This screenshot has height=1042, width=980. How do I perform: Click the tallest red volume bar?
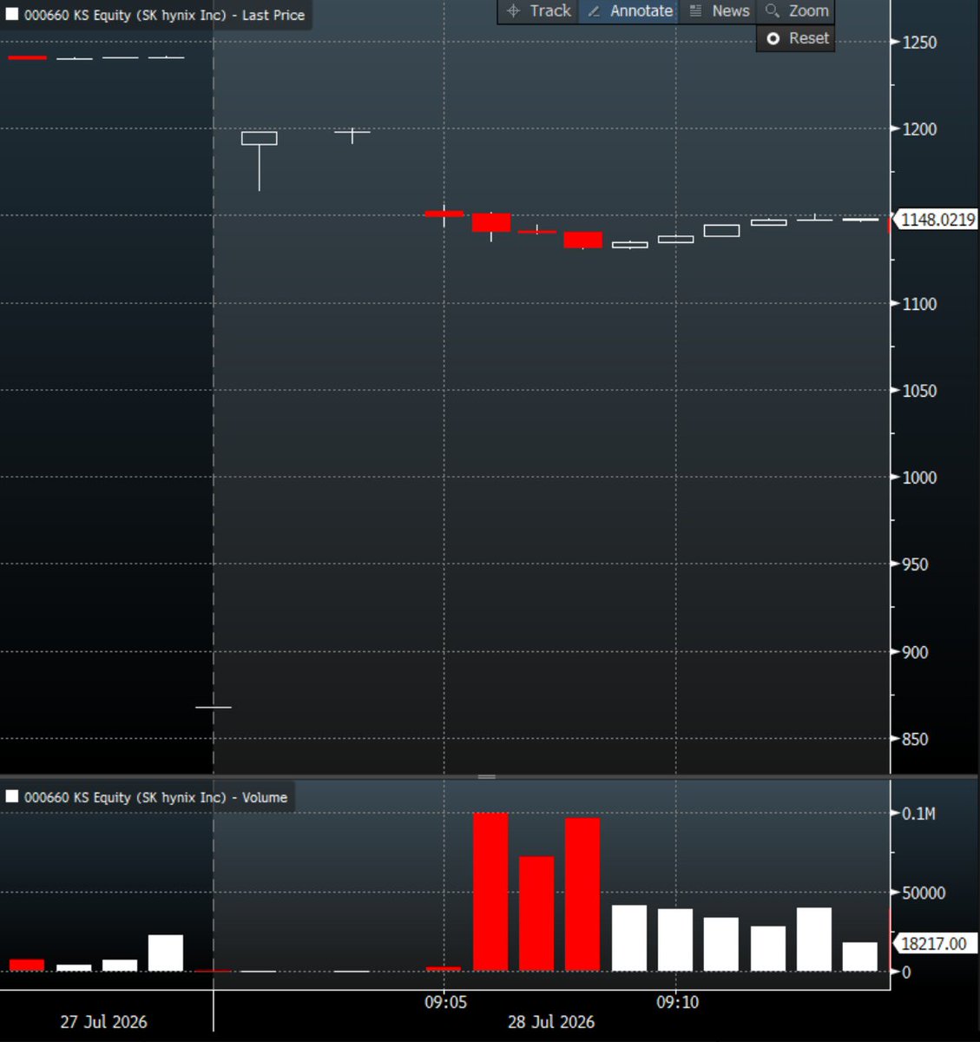coord(490,892)
